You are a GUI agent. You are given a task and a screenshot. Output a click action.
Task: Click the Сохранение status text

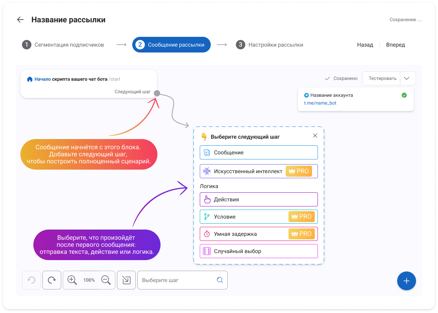(x=406, y=20)
